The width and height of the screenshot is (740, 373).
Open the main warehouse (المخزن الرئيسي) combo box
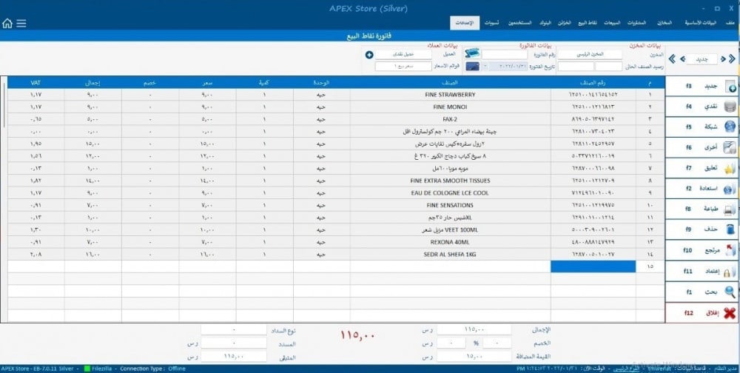point(590,55)
